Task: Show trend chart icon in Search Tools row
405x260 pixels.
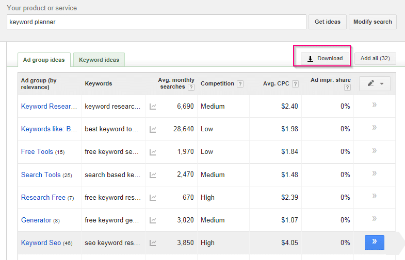Action: 153,175
